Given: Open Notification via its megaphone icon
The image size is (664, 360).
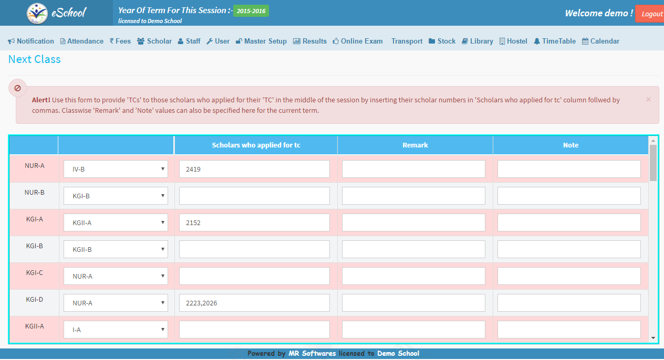Looking at the screenshot, I should tap(11, 41).
